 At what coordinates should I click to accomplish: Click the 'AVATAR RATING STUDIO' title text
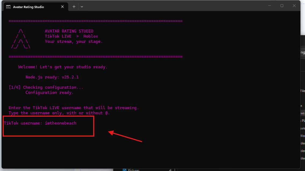69,31
